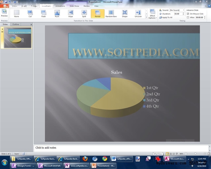Open the Undo history dropdown arrow
The width and height of the screenshot is (211, 169).
12,2
